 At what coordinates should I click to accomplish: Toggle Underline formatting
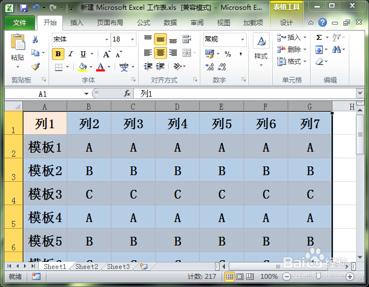(x=83, y=54)
